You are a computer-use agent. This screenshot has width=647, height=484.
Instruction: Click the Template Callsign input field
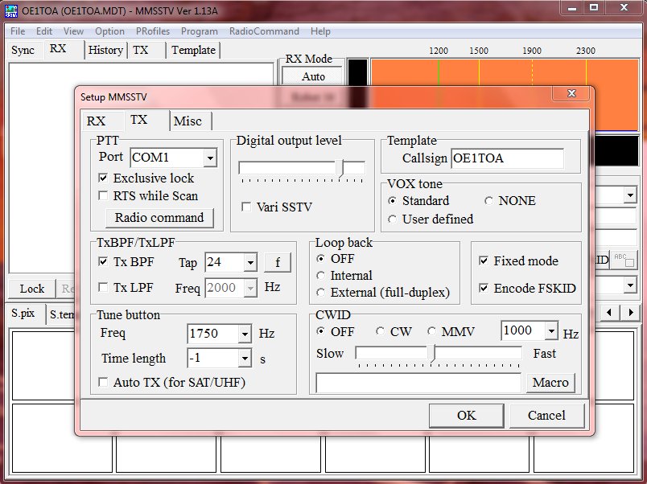(x=507, y=158)
